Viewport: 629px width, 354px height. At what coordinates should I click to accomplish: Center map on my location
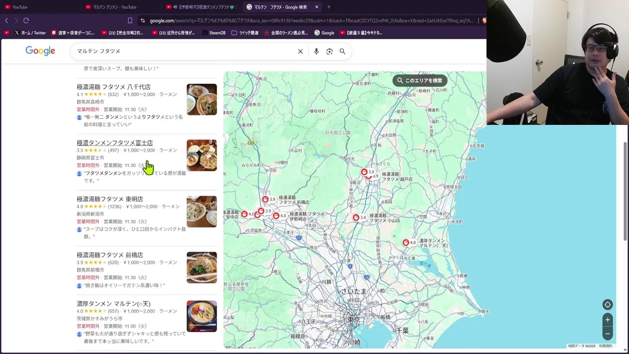pos(607,305)
